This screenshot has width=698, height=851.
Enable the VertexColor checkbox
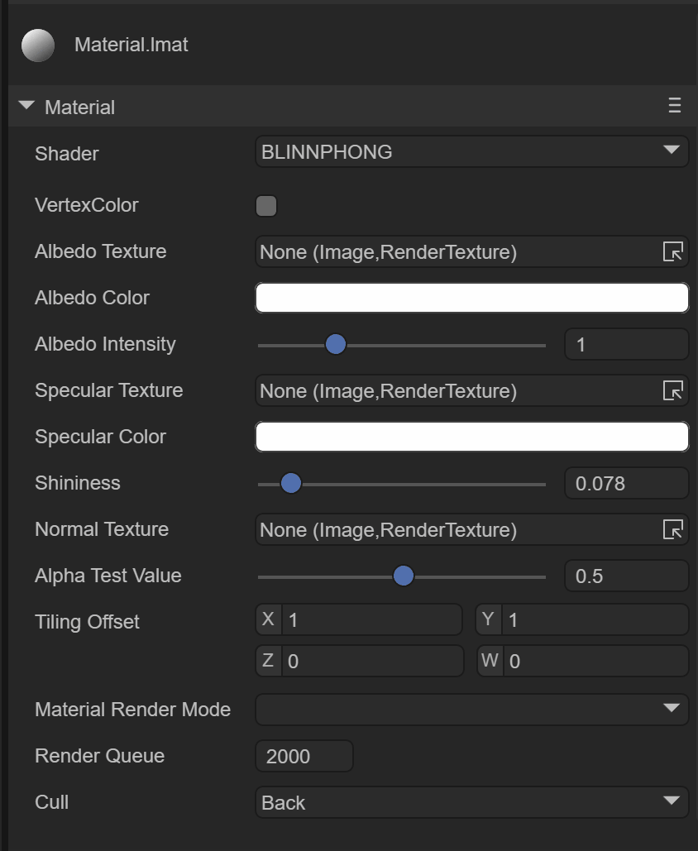[x=266, y=206]
